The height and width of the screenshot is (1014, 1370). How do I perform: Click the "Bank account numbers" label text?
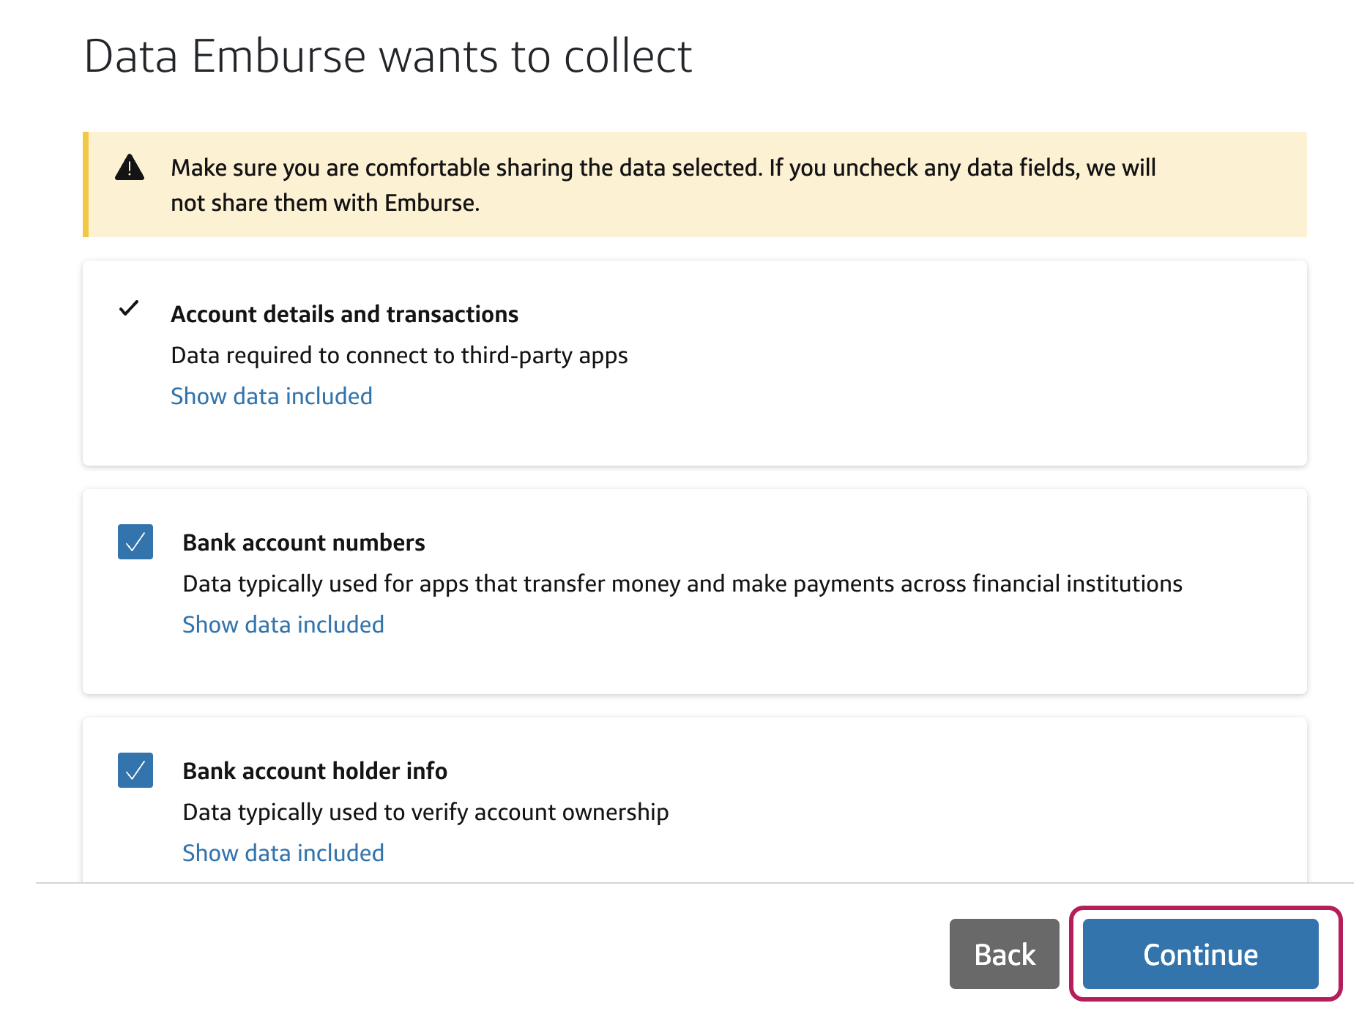coord(304,543)
